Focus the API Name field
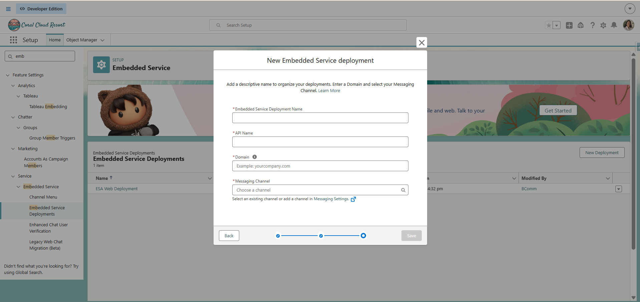The height and width of the screenshot is (302, 640). (320, 142)
